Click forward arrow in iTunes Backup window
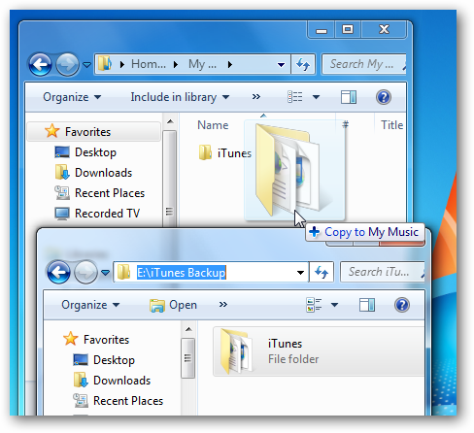This screenshot has width=474, height=433. click(85, 272)
